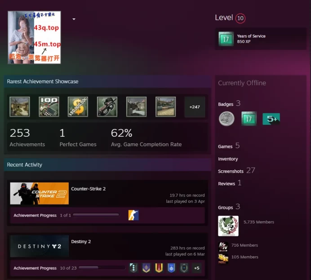Expand the dropdown arrow beside the avatar

click(x=74, y=19)
